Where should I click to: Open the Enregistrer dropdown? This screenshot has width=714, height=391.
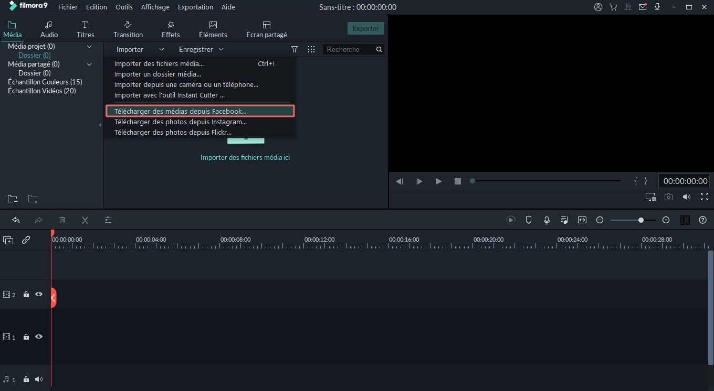(201, 49)
